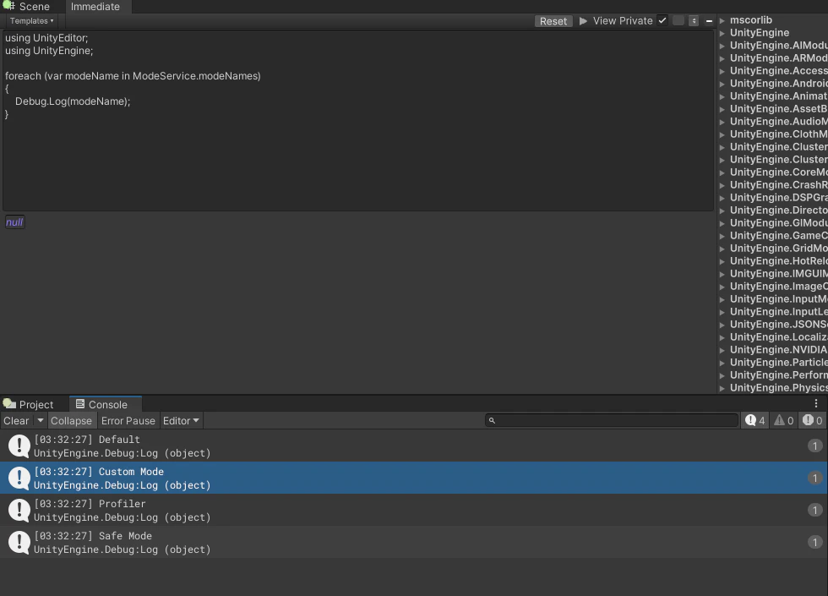Toggle warning messages filter in Console
Screen dimensions: 828x596
(784, 421)
